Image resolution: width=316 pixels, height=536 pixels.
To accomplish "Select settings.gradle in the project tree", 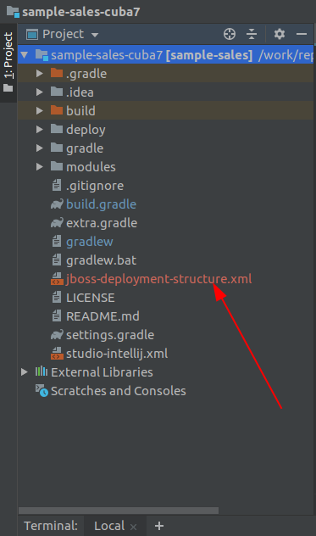I will click(x=110, y=335).
